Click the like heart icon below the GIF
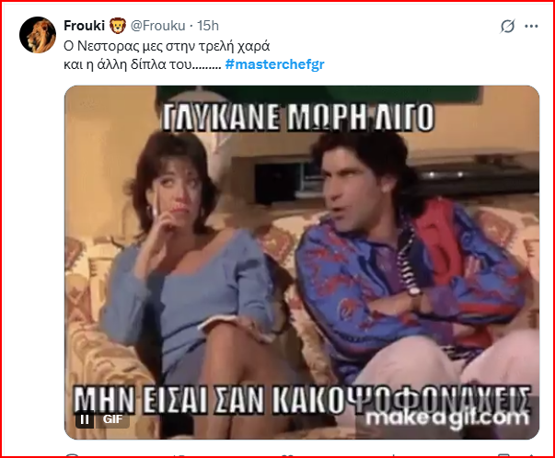 [x=286, y=456]
